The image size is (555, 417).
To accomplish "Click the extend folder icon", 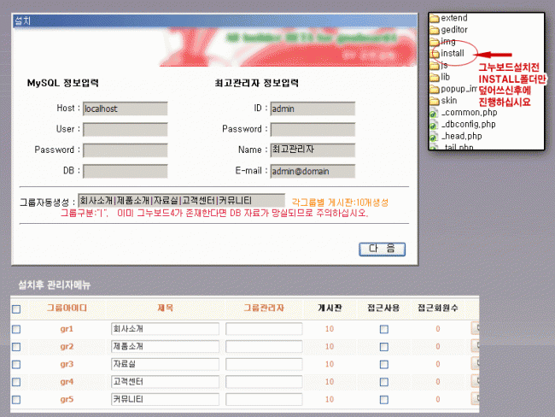I will 434,17.
